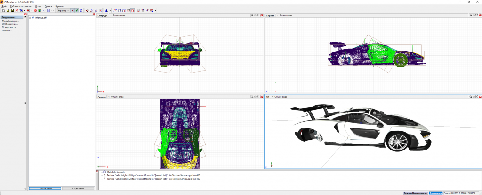Select the vertices level icon in toolbar

[114, 10]
